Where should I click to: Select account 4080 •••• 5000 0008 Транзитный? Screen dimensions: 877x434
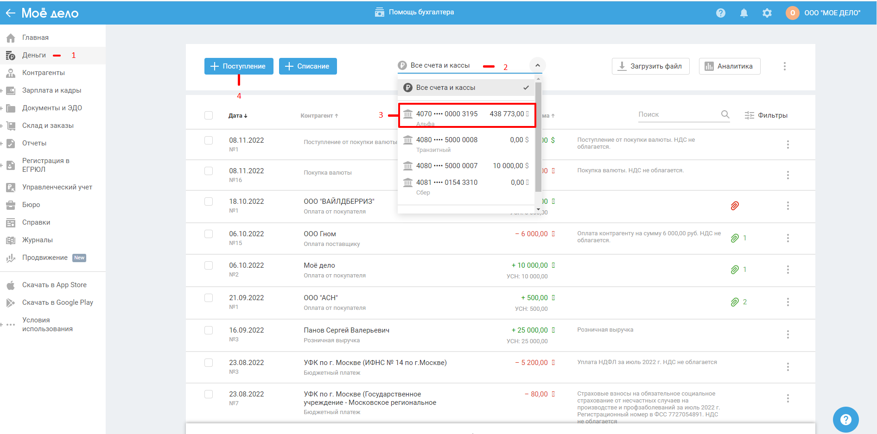click(x=466, y=144)
